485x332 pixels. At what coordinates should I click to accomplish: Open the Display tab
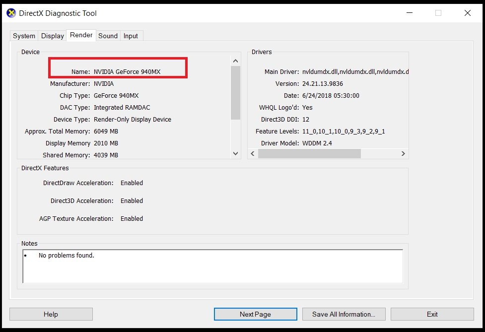click(52, 36)
